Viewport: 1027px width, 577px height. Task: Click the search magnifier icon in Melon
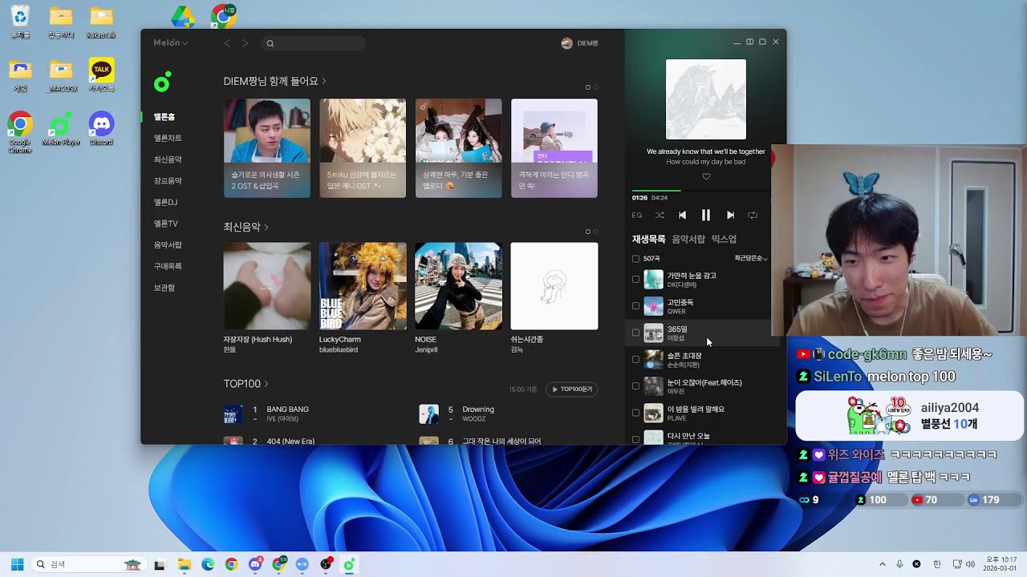pyautogui.click(x=270, y=43)
